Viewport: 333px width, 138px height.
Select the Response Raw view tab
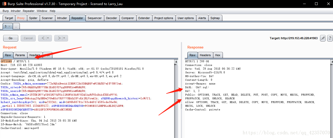192,55
